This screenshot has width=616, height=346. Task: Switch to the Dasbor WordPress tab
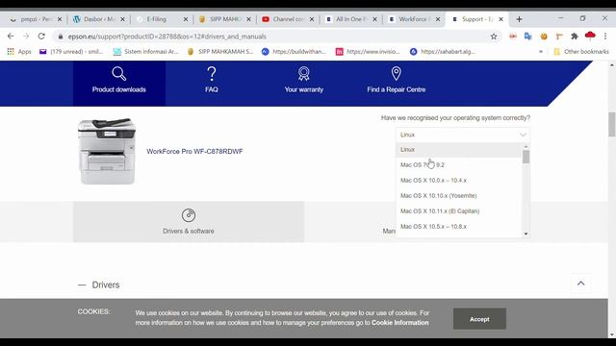98,19
